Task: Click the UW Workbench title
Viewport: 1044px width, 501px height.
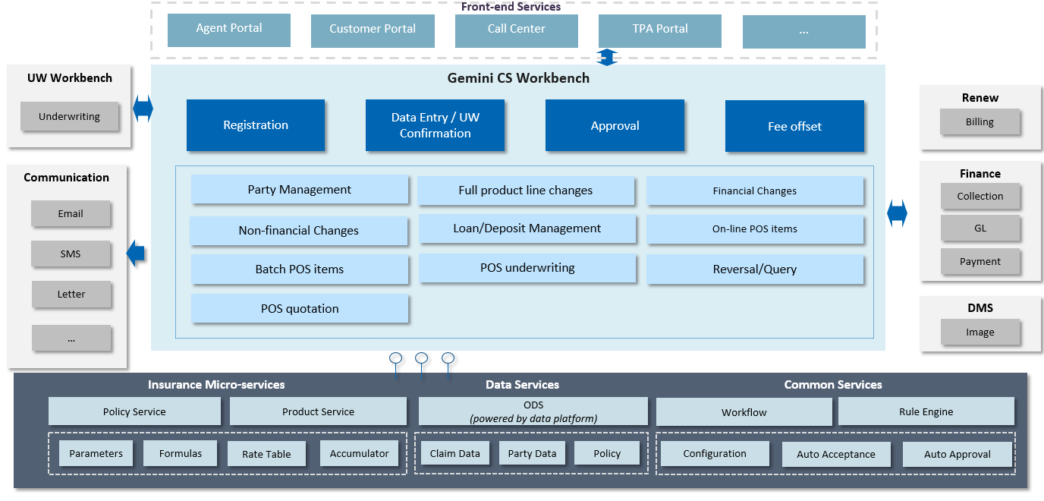Action: (70, 77)
